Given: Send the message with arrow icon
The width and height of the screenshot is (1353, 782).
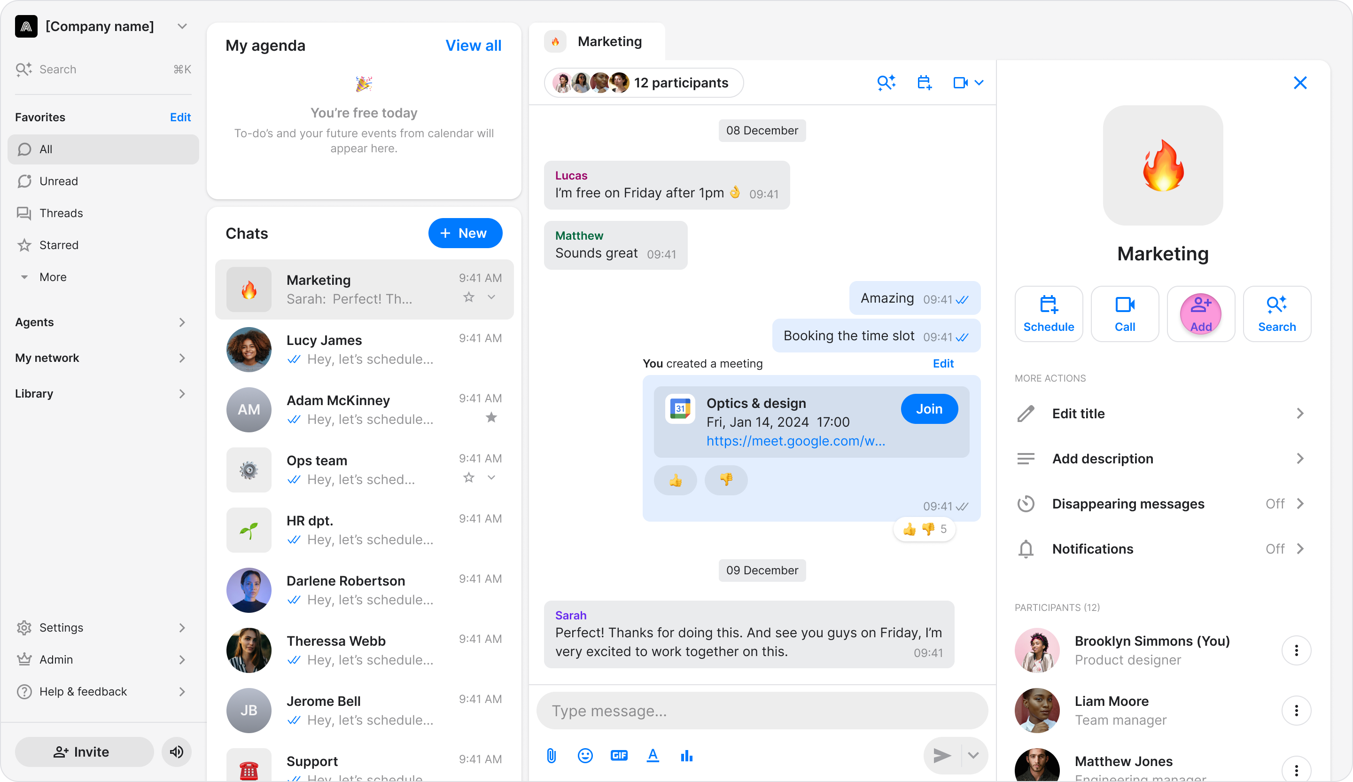Looking at the screenshot, I should pyautogui.click(x=942, y=756).
